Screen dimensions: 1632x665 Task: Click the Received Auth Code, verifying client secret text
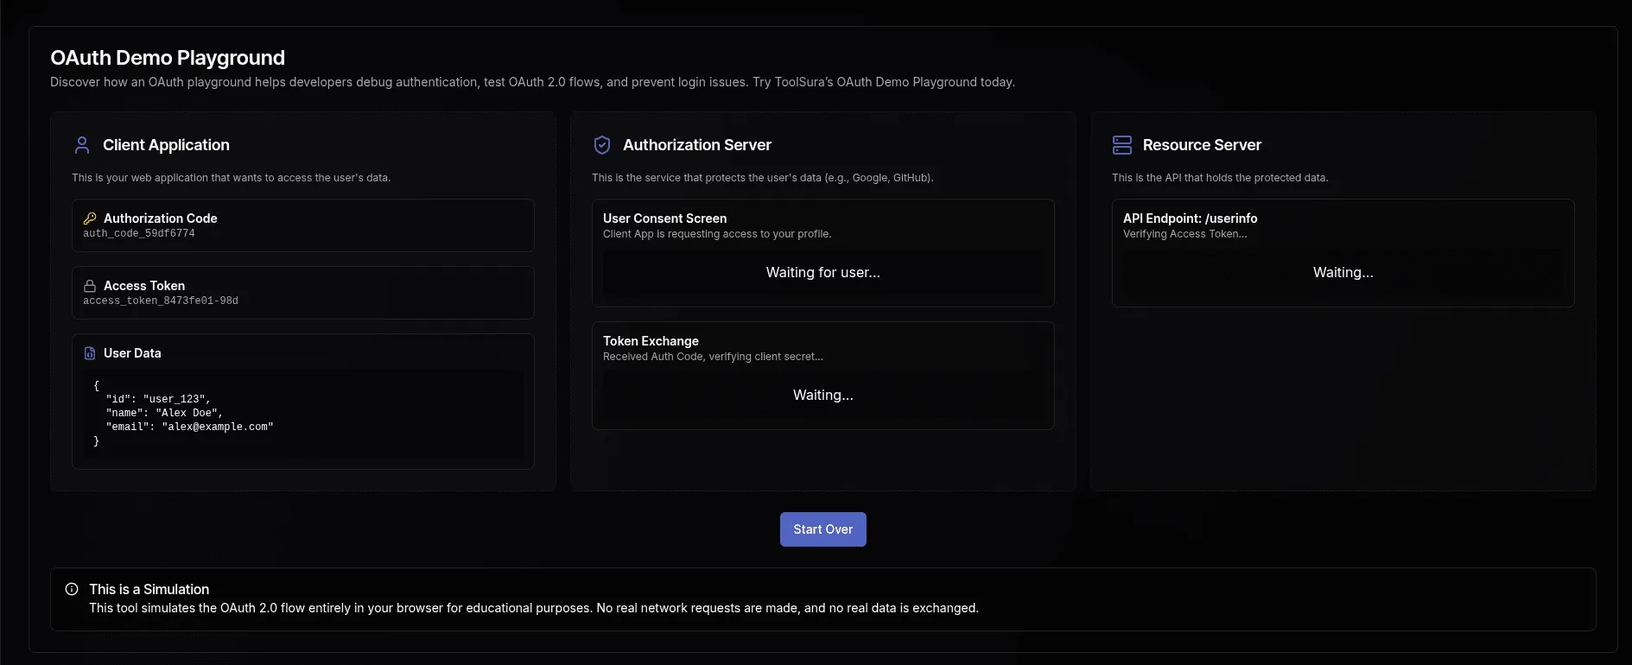713,357
